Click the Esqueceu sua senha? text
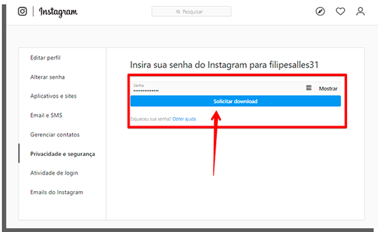Viewport: 378px width, 232px height. coord(151,119)
